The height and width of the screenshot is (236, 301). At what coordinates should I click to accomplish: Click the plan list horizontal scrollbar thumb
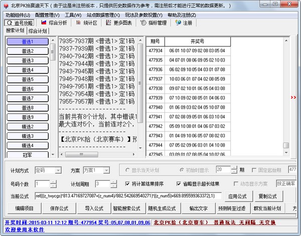[x=82, y=154]
